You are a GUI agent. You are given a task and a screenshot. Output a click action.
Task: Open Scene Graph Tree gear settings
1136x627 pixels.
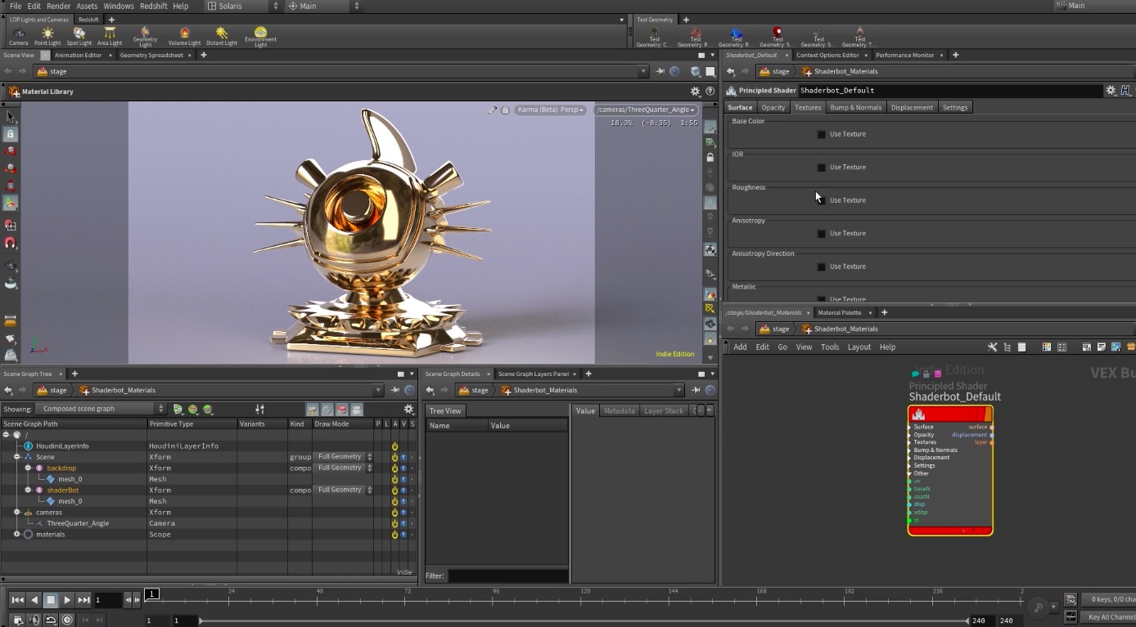408,409
